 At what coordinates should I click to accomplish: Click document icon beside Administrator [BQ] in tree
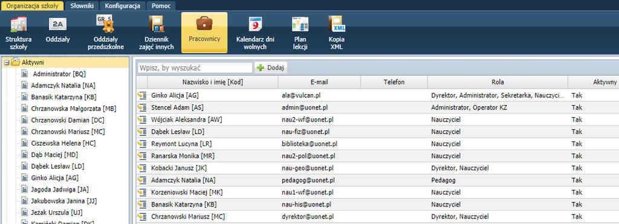[x=24, y=74]
